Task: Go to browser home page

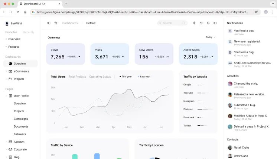Action: pyautogui.click(x=25, y=12)
